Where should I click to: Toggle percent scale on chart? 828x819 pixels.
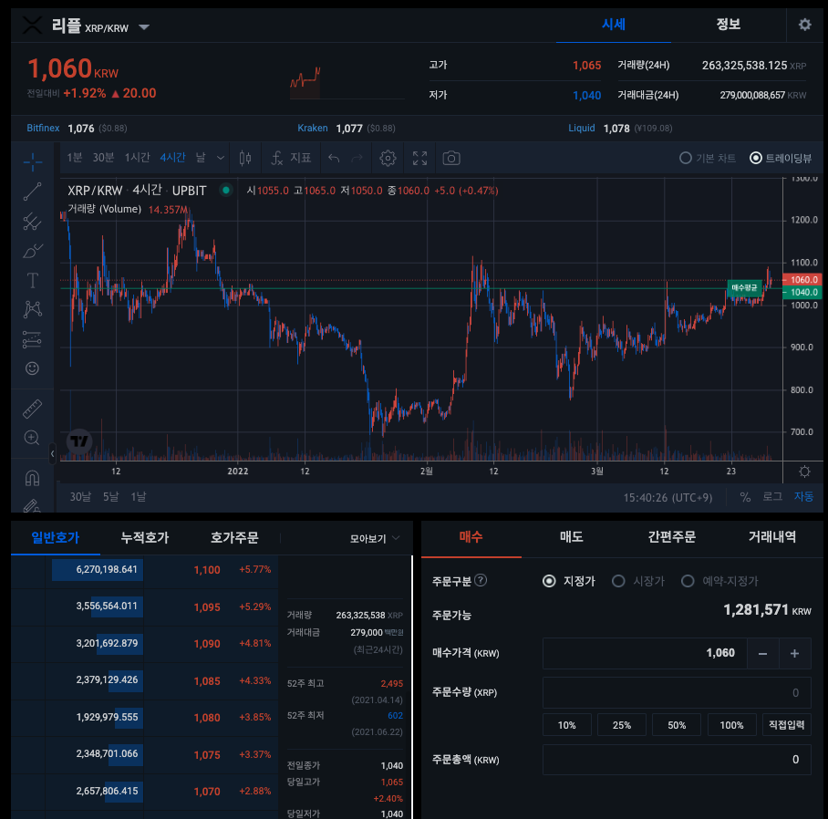coord(745,497)
